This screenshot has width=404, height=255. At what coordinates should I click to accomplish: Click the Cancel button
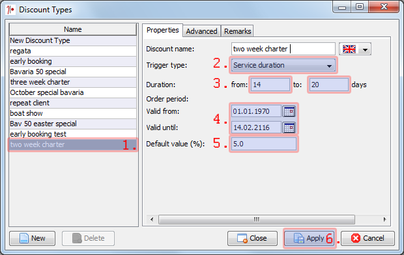368,238
